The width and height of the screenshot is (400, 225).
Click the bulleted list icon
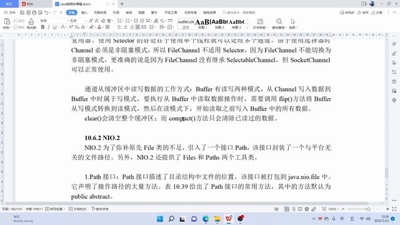(x=119, y=21)
